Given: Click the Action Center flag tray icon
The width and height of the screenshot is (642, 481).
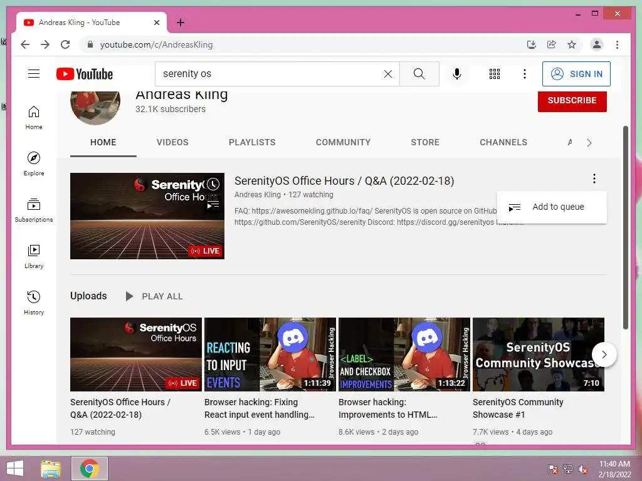Looking at the screenshot, I should [552, 469].
